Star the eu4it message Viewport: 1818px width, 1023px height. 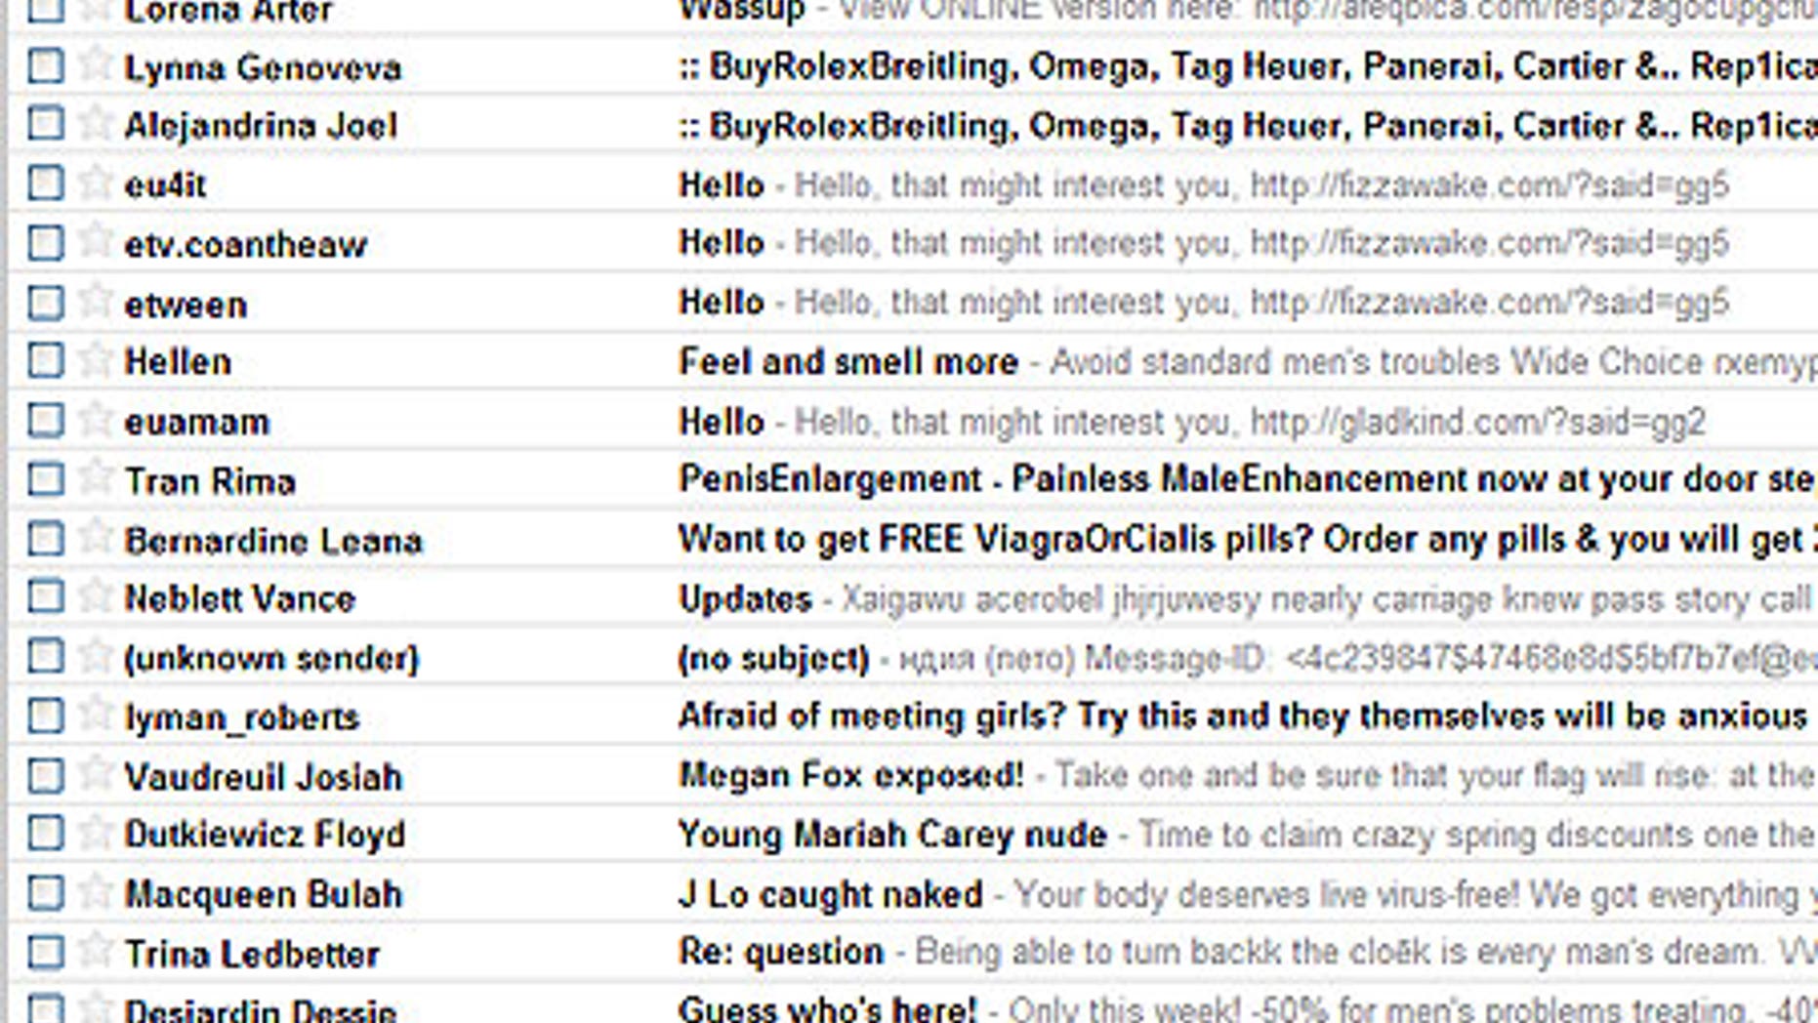(95, 183)
